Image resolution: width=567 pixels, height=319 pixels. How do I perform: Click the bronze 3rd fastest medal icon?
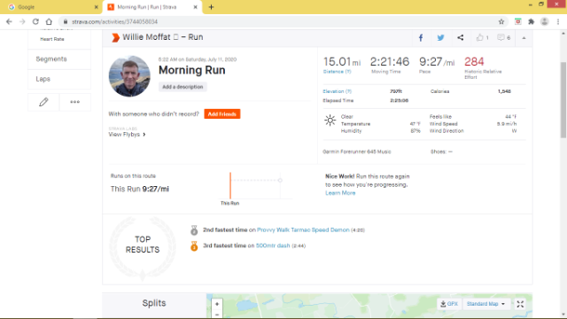click(x=194, y=246)
